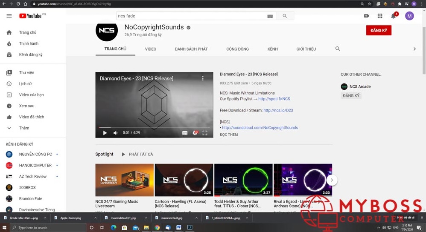
Task: Show more channel tabs with right chevron
Action: pos(414,49)
